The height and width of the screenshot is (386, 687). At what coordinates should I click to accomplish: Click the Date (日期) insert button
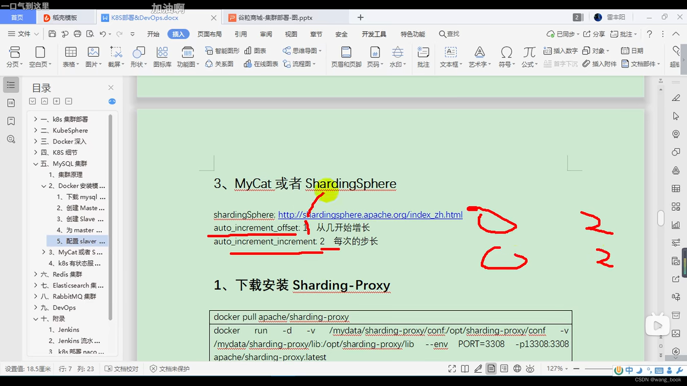point(632,51)
